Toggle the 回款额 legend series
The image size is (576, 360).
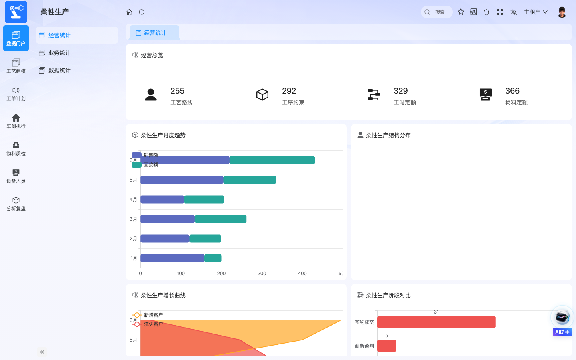145,164
